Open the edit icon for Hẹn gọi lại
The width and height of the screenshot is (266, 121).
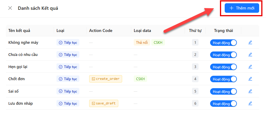coord(250,67)
